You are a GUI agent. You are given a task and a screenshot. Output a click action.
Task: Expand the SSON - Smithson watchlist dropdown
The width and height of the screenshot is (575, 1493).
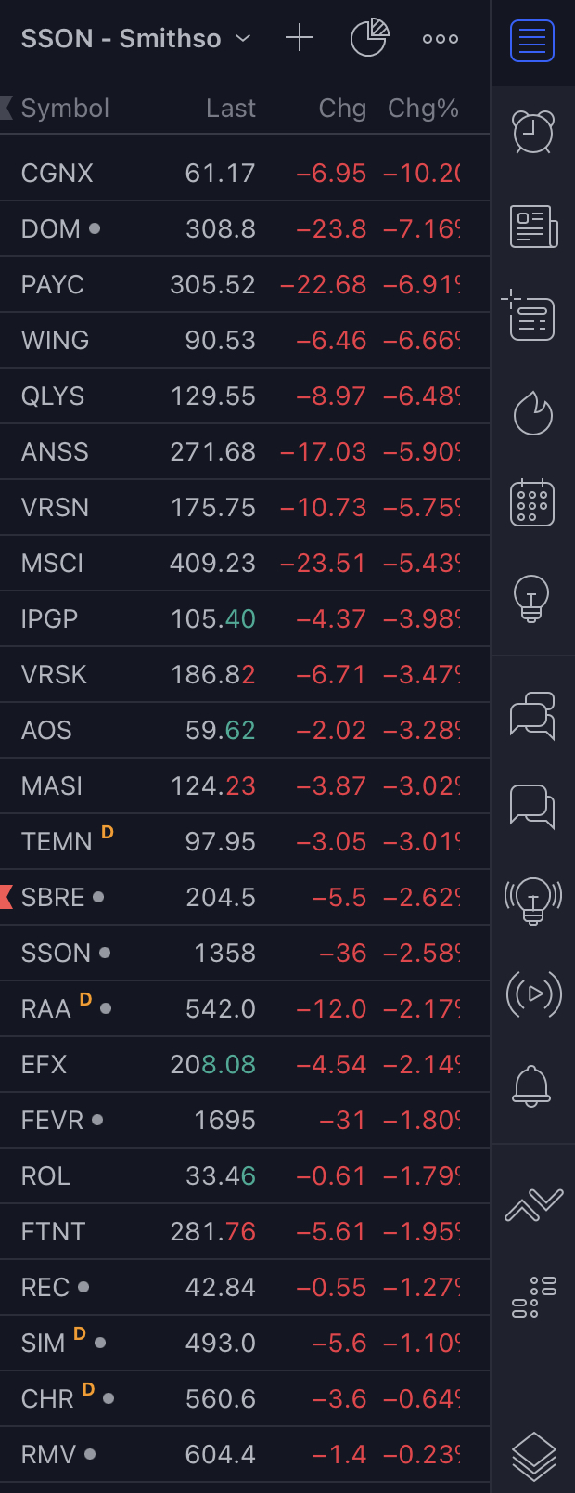(243, 38)
